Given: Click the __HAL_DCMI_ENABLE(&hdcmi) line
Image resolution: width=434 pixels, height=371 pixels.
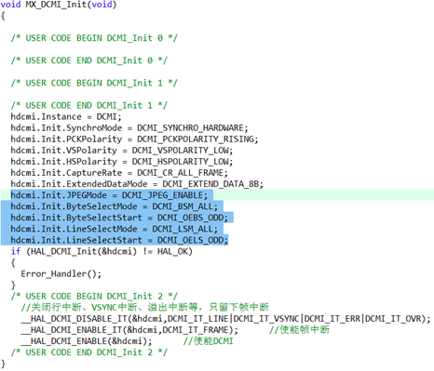Looking at the screenshot, I should point(87,341).
